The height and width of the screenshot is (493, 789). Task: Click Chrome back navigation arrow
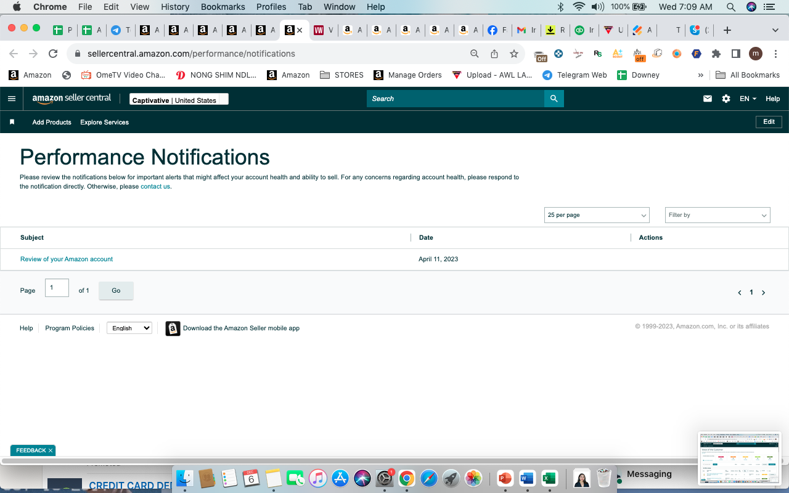tap(14, 54)
